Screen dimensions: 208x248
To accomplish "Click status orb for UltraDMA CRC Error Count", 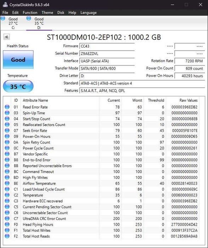I will (x=7, y=219).
